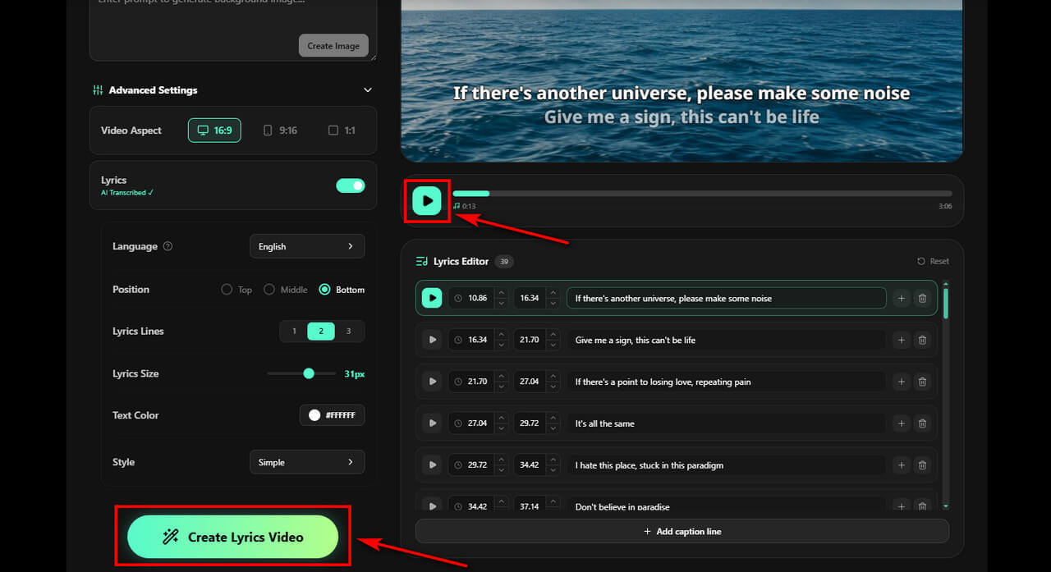Add a line after 'It's all the same'

901,423
